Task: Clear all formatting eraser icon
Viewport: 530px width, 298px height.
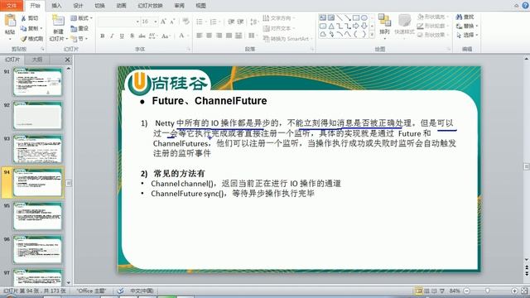Action: [x=185, y=22]
